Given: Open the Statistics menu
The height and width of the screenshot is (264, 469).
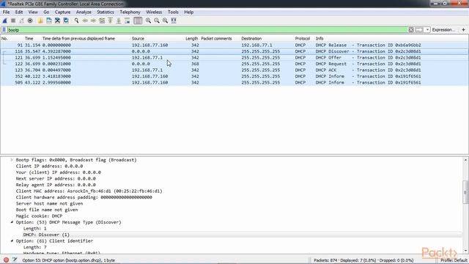Looking at the screenshot, I should click(106, 12).
